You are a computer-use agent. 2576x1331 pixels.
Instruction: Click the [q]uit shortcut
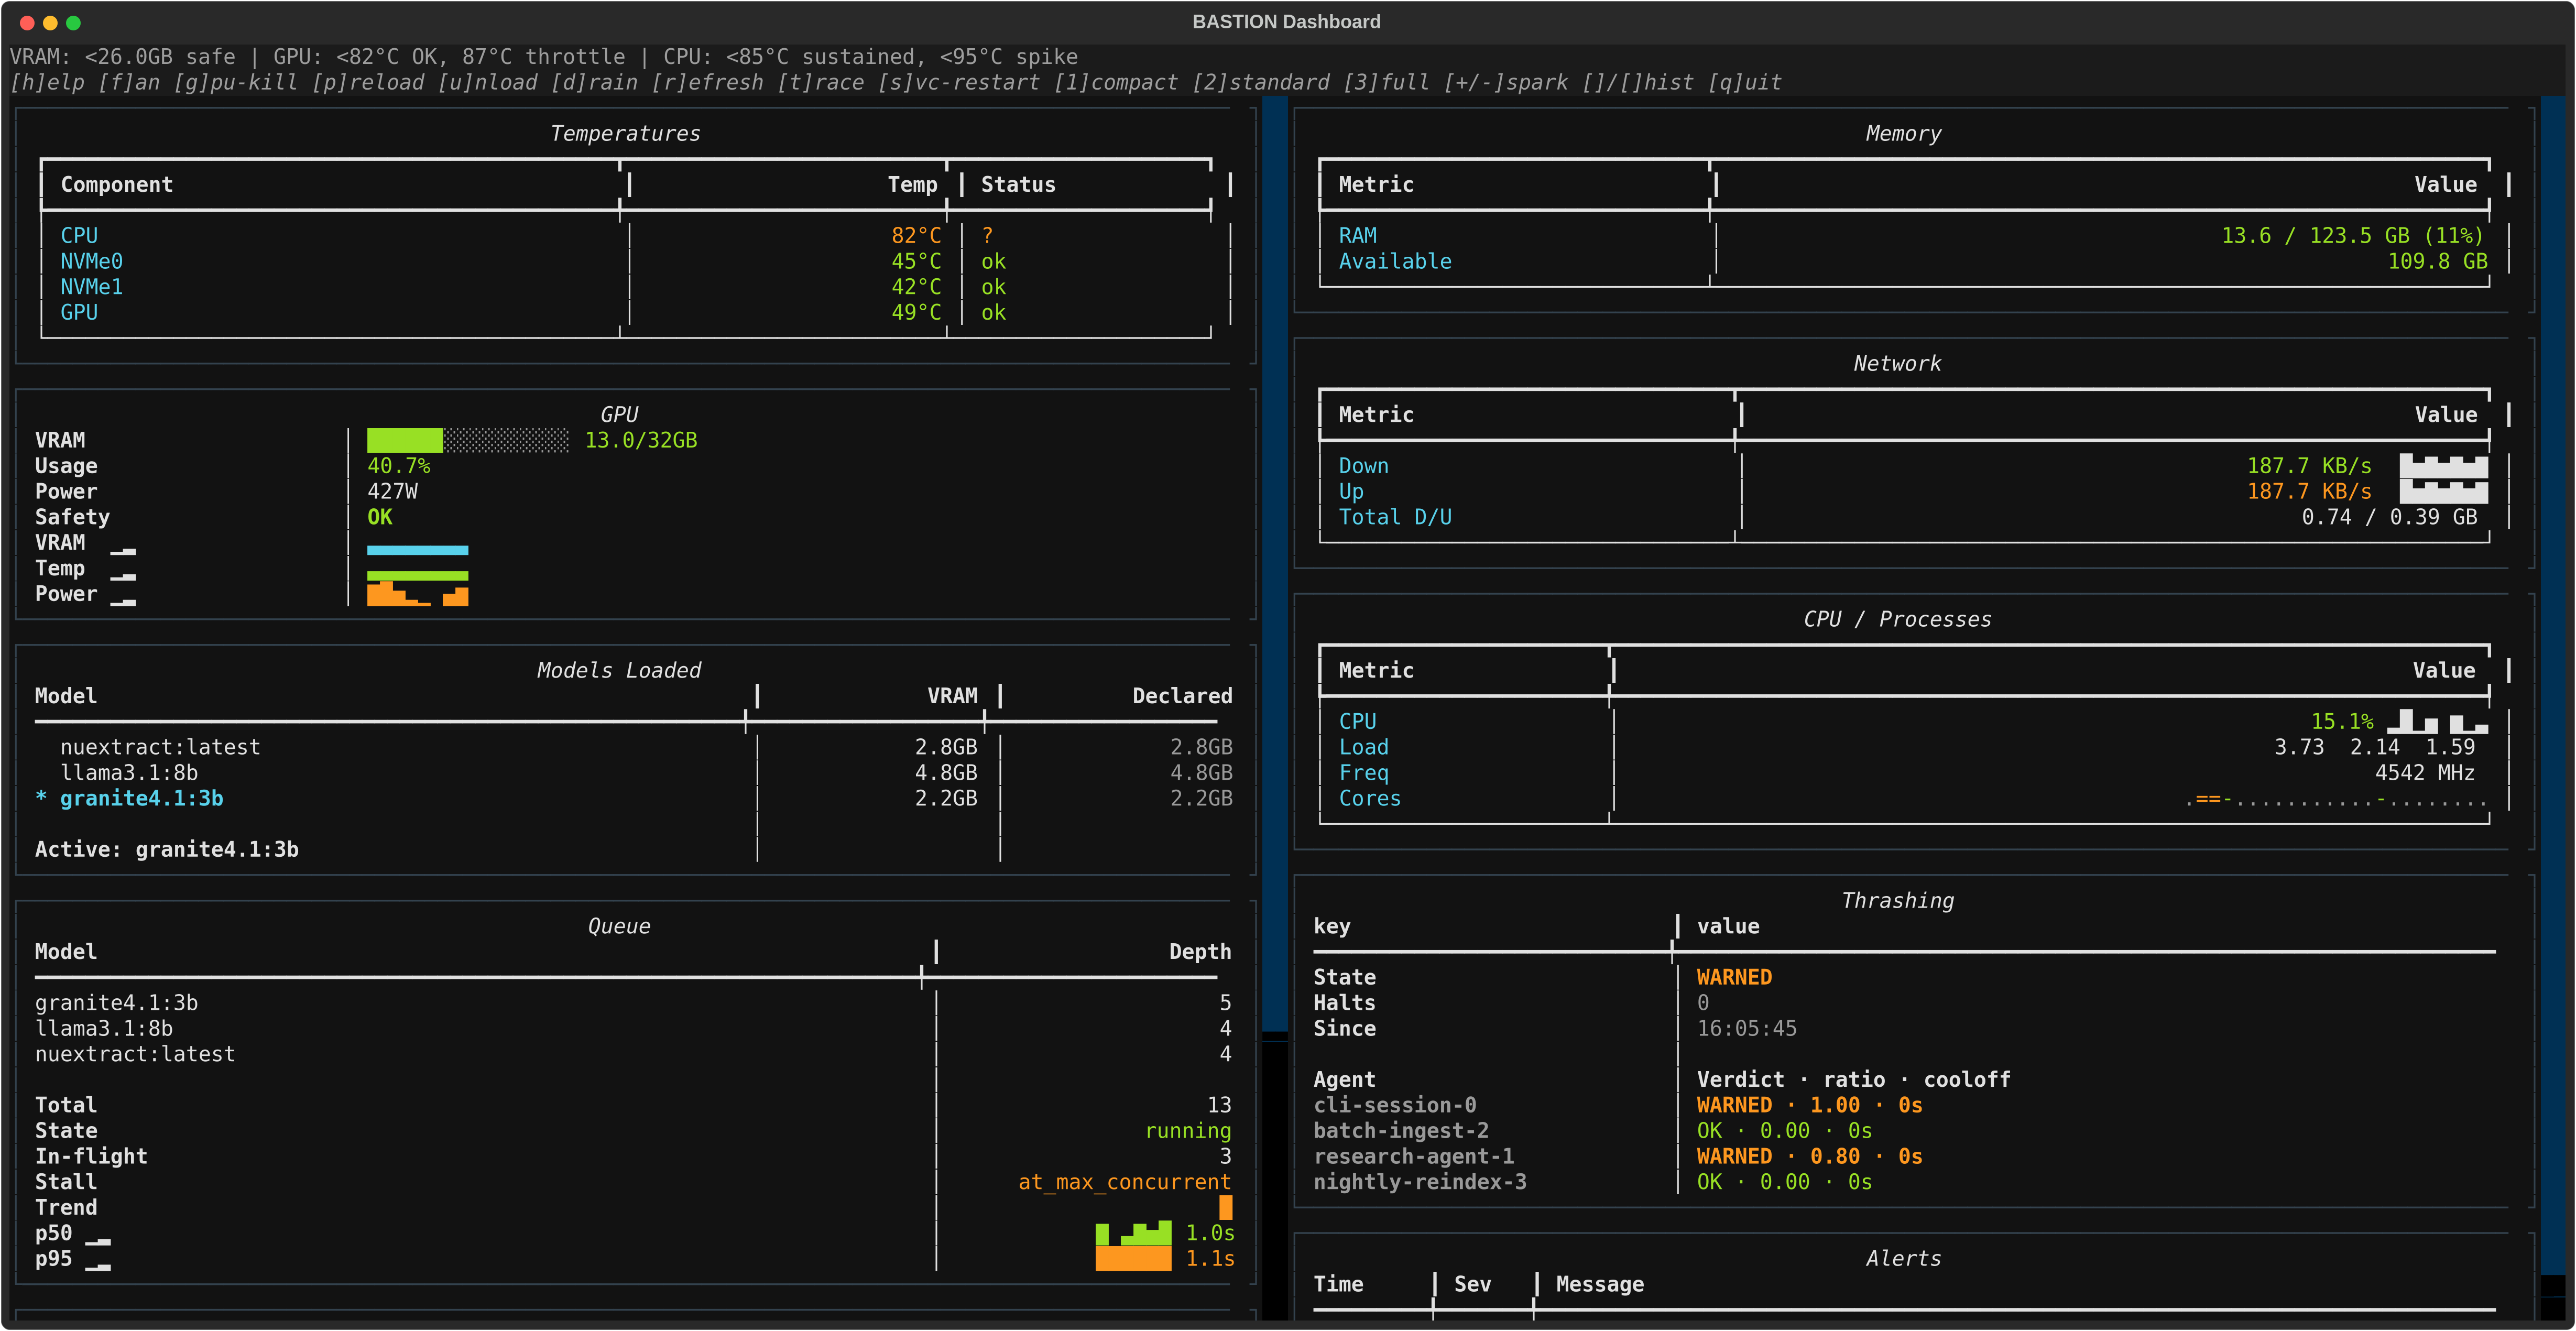[1745, 82]
